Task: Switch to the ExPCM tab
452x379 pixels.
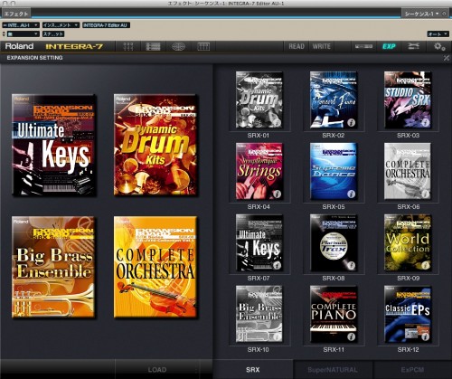Action: click(x=412, y=369)
